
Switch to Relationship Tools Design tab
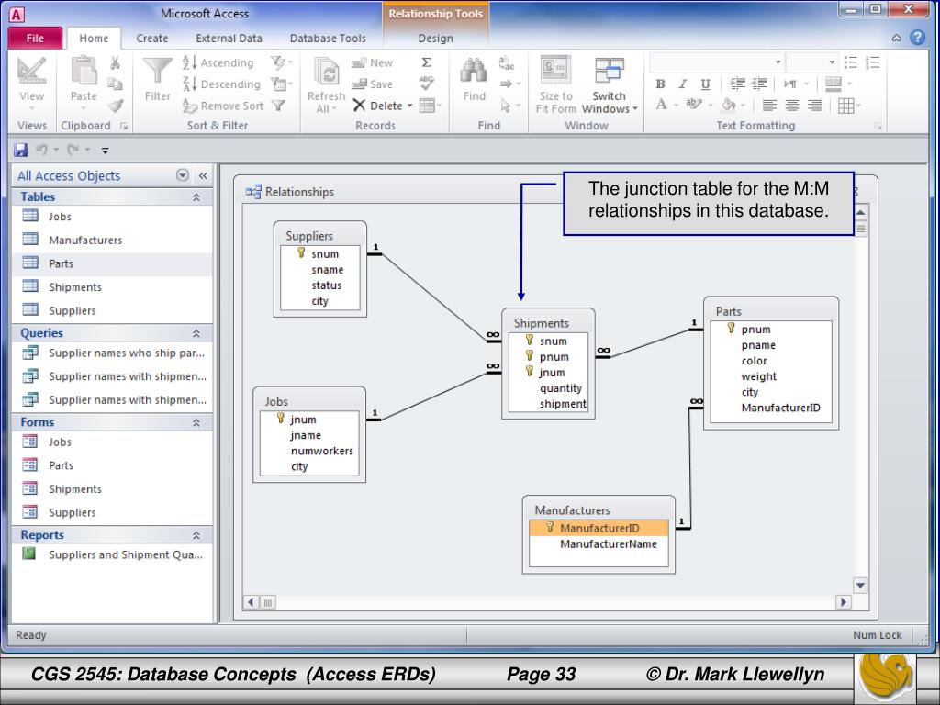click(x=435, y=38)
